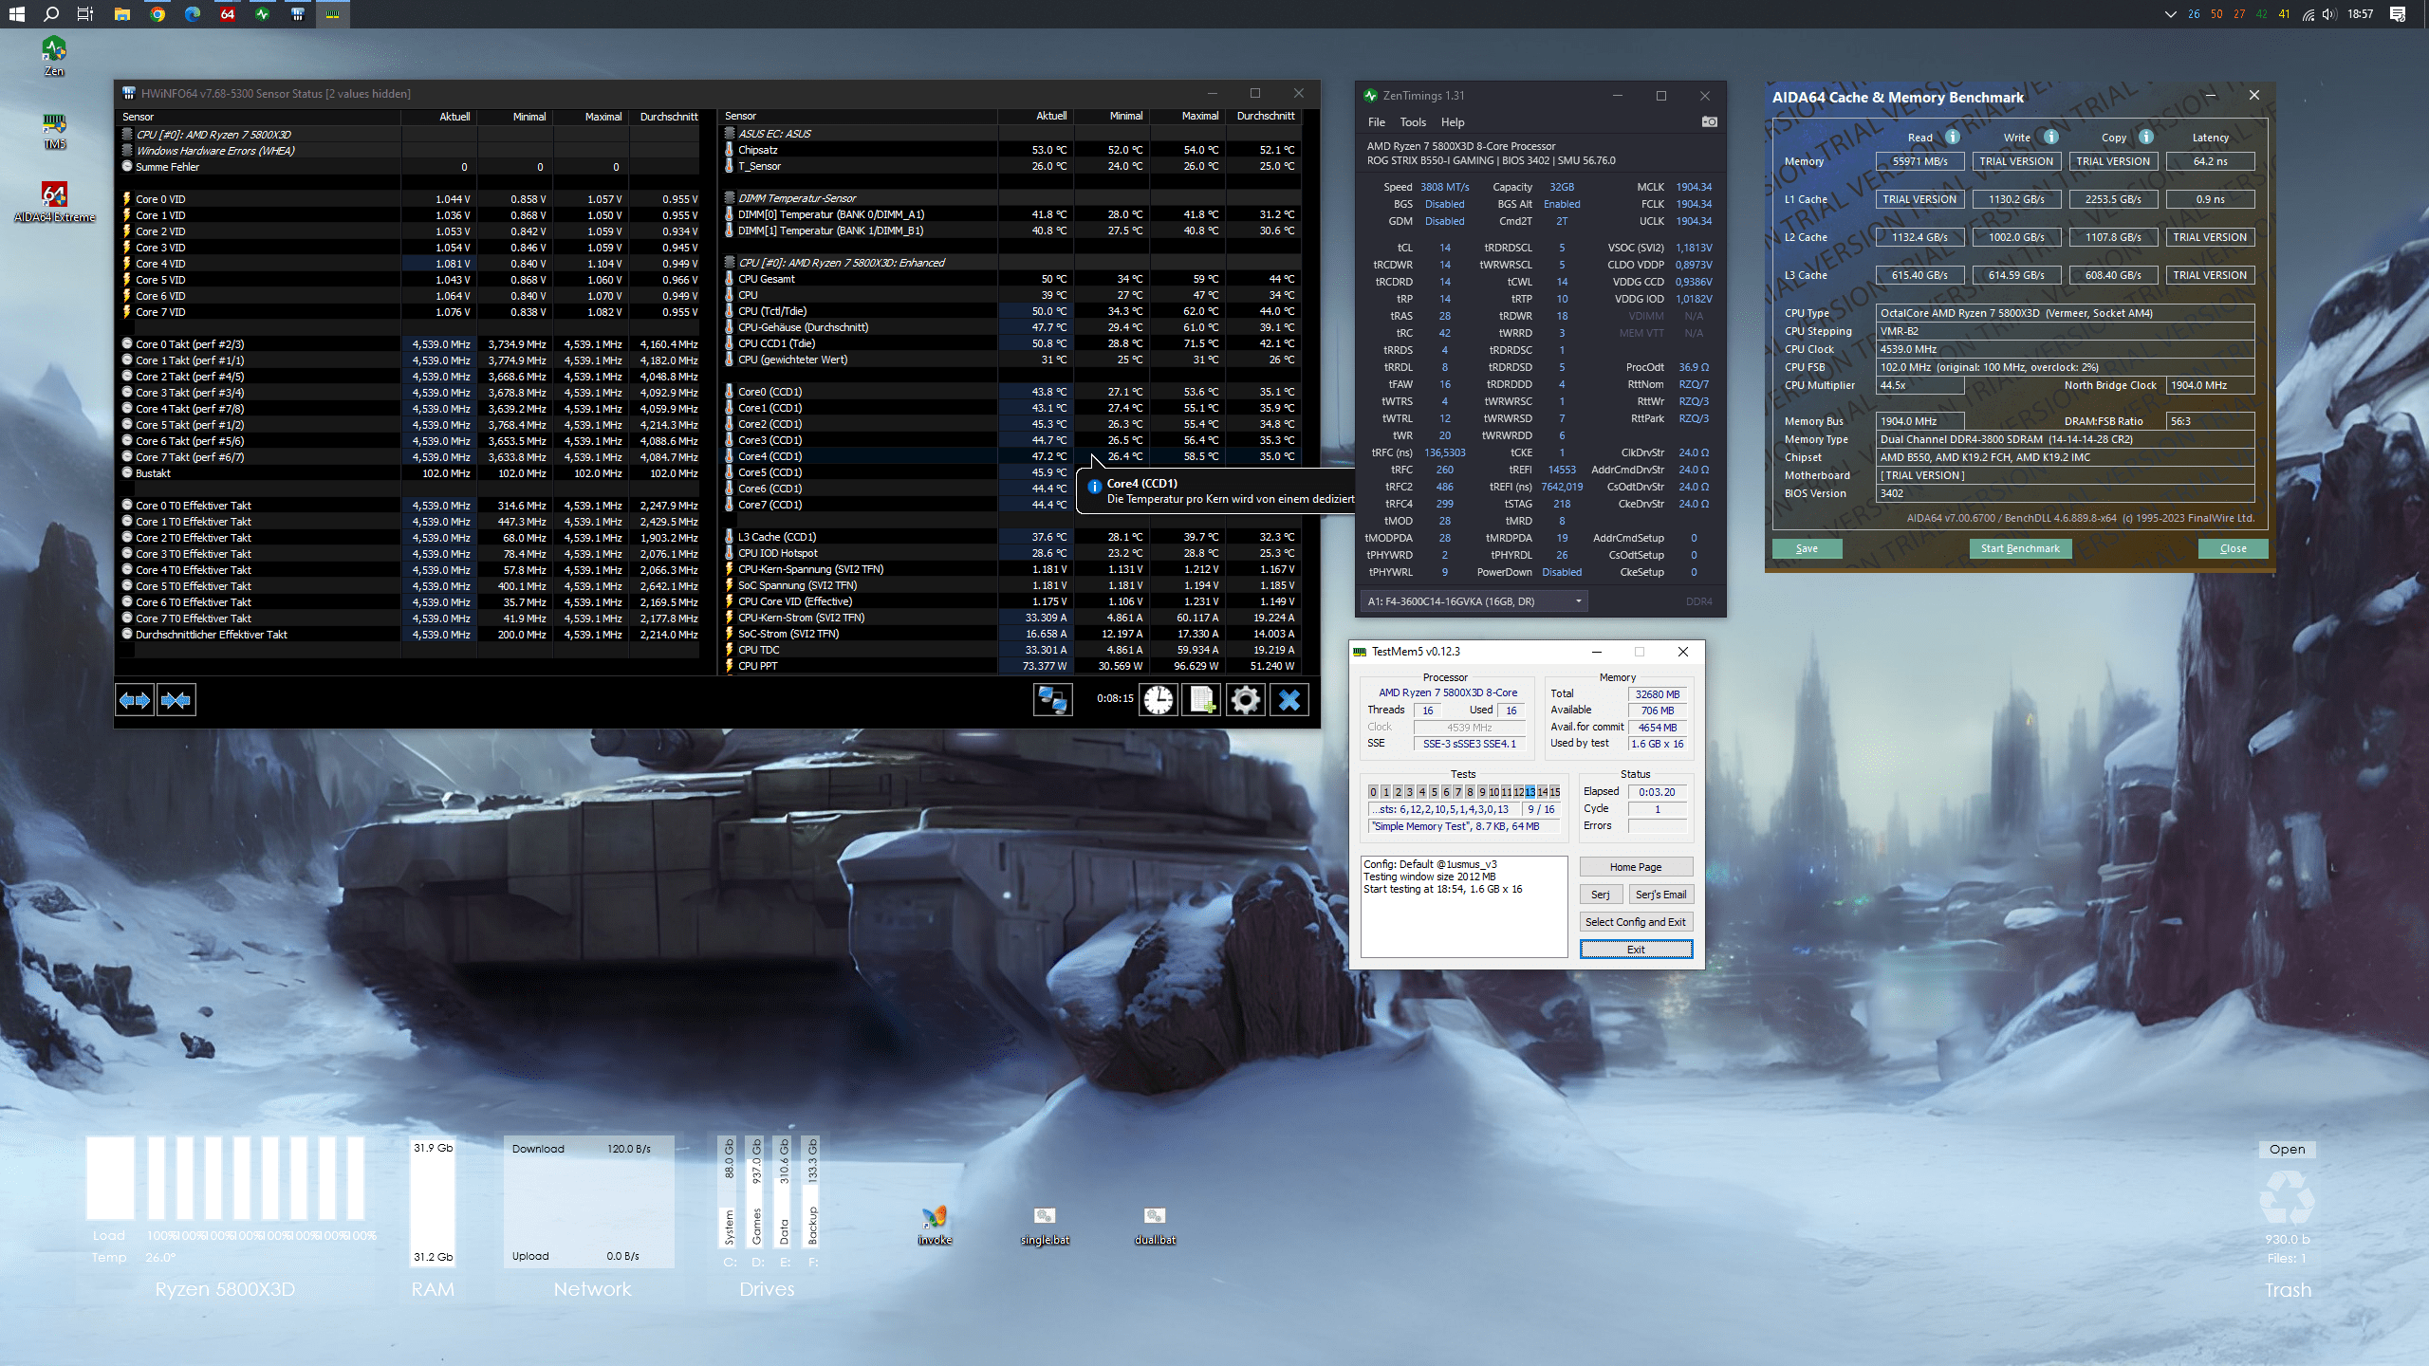Open ZenTimings Tools menu

(x=1412, y=122)
